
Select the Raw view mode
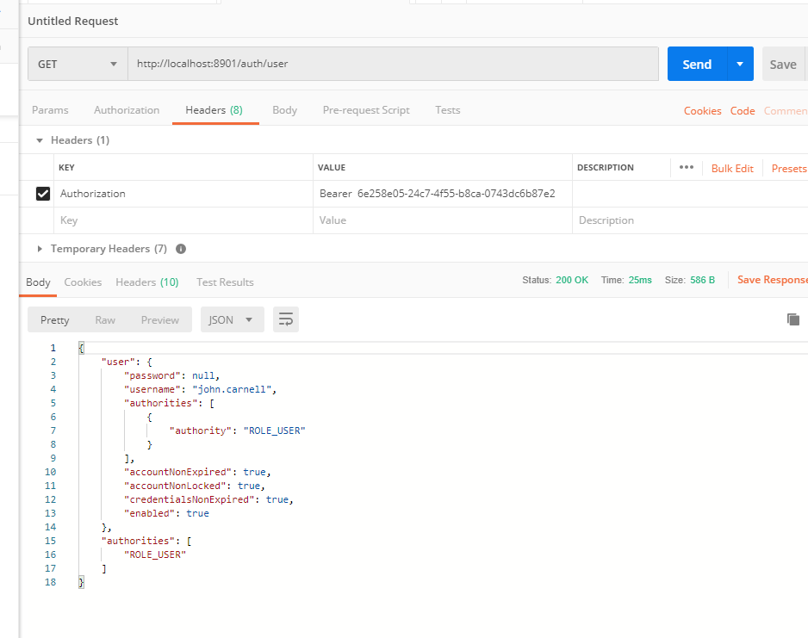click(105, 319)
